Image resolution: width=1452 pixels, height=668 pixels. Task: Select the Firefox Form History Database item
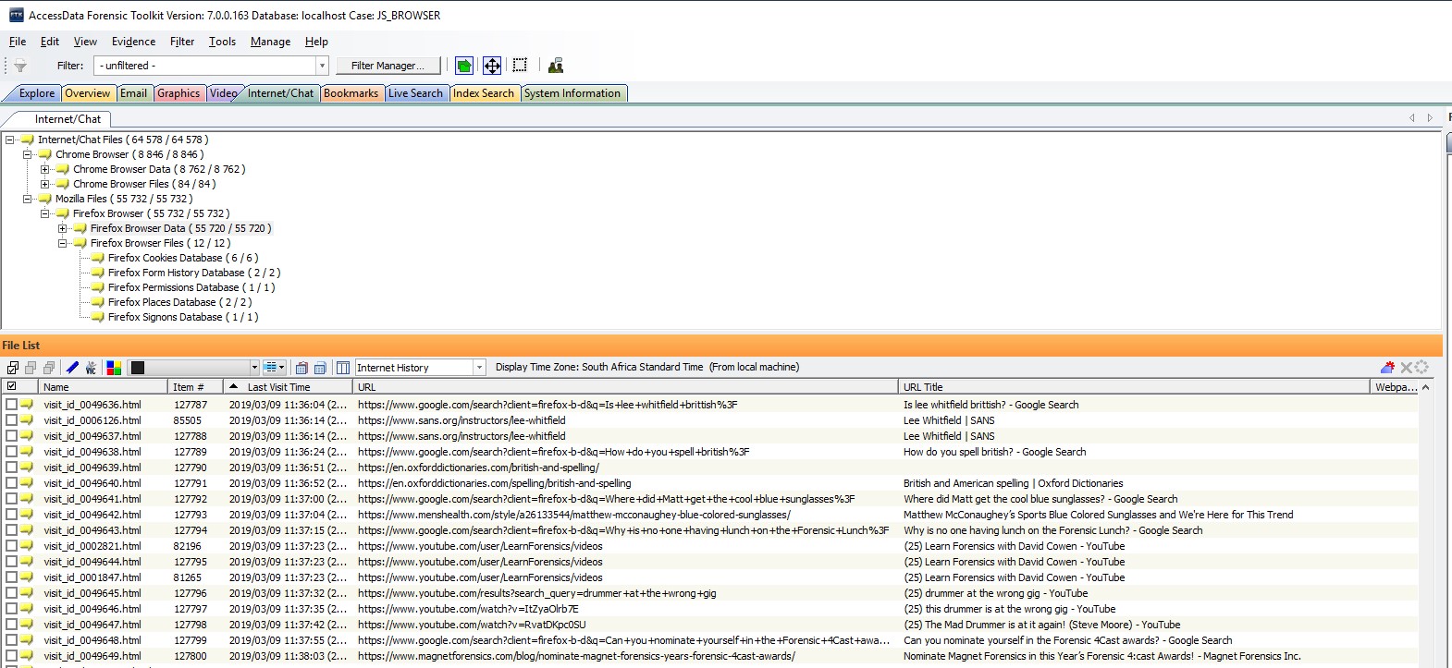pyautogui.click(x=193, y=273)
